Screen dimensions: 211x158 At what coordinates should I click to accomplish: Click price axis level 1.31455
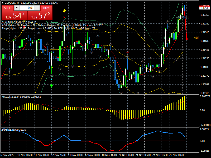pos(205,50)
